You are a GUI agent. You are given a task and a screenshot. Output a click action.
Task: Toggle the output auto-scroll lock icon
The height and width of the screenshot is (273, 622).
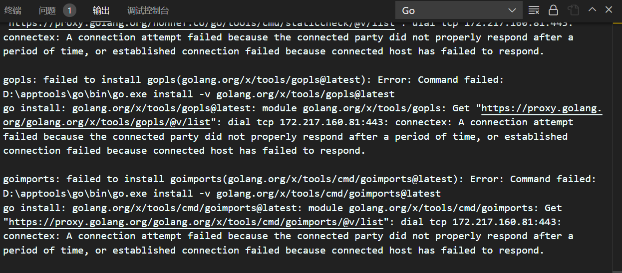click(553, 10)
